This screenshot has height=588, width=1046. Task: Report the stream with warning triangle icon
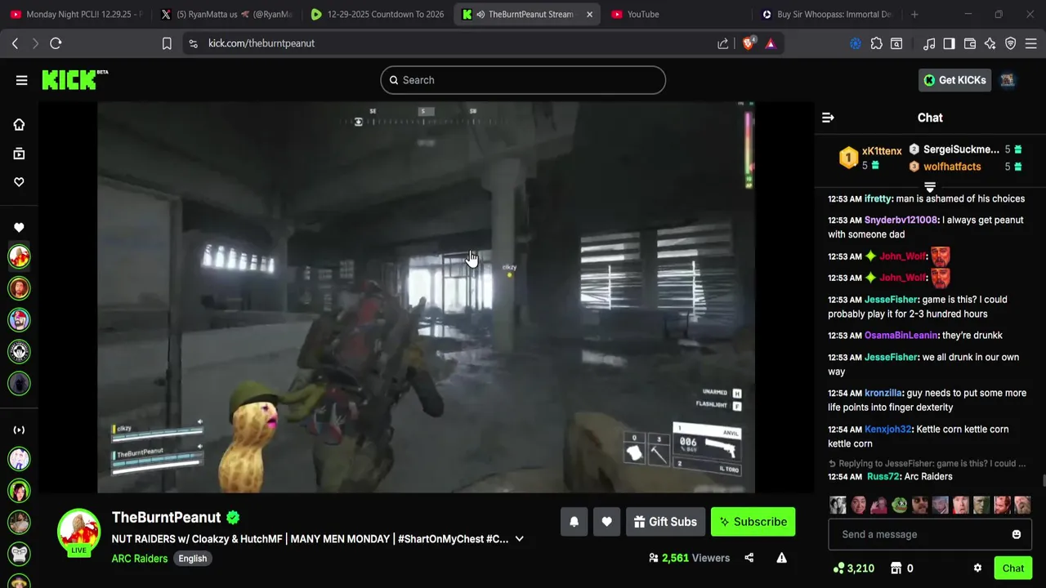pos(781,558)
